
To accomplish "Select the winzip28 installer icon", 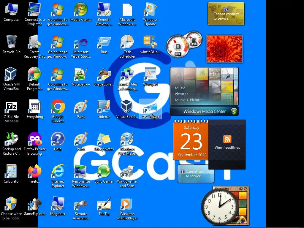I will click(x=150, y=45).
